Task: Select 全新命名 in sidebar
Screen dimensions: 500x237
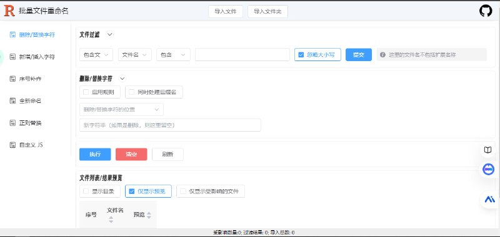Action: 30,101
